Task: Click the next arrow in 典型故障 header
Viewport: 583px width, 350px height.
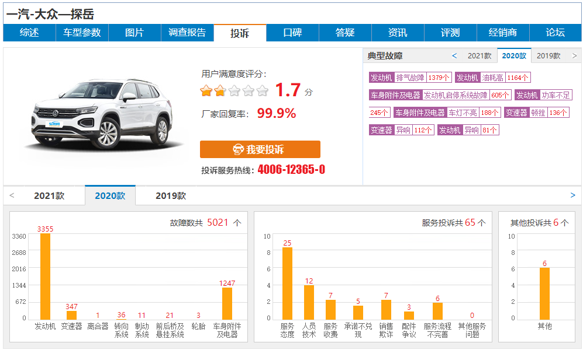Action: click(574, 55)
